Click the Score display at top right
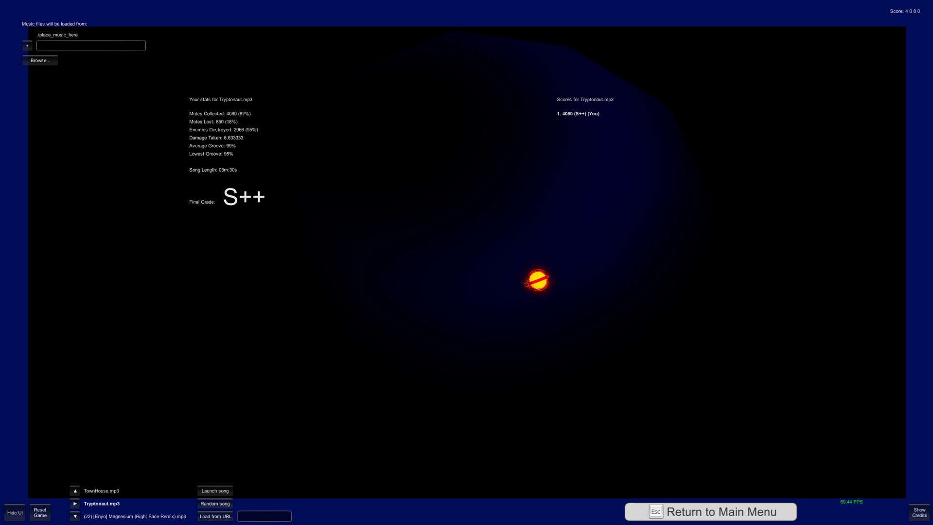933x525 pixels. (905, 11)
